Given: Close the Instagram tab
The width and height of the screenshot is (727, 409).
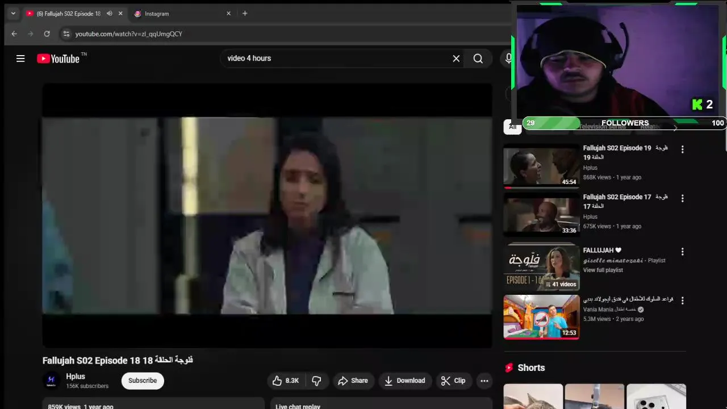Looking at the screenshot, I should (228, 14).
